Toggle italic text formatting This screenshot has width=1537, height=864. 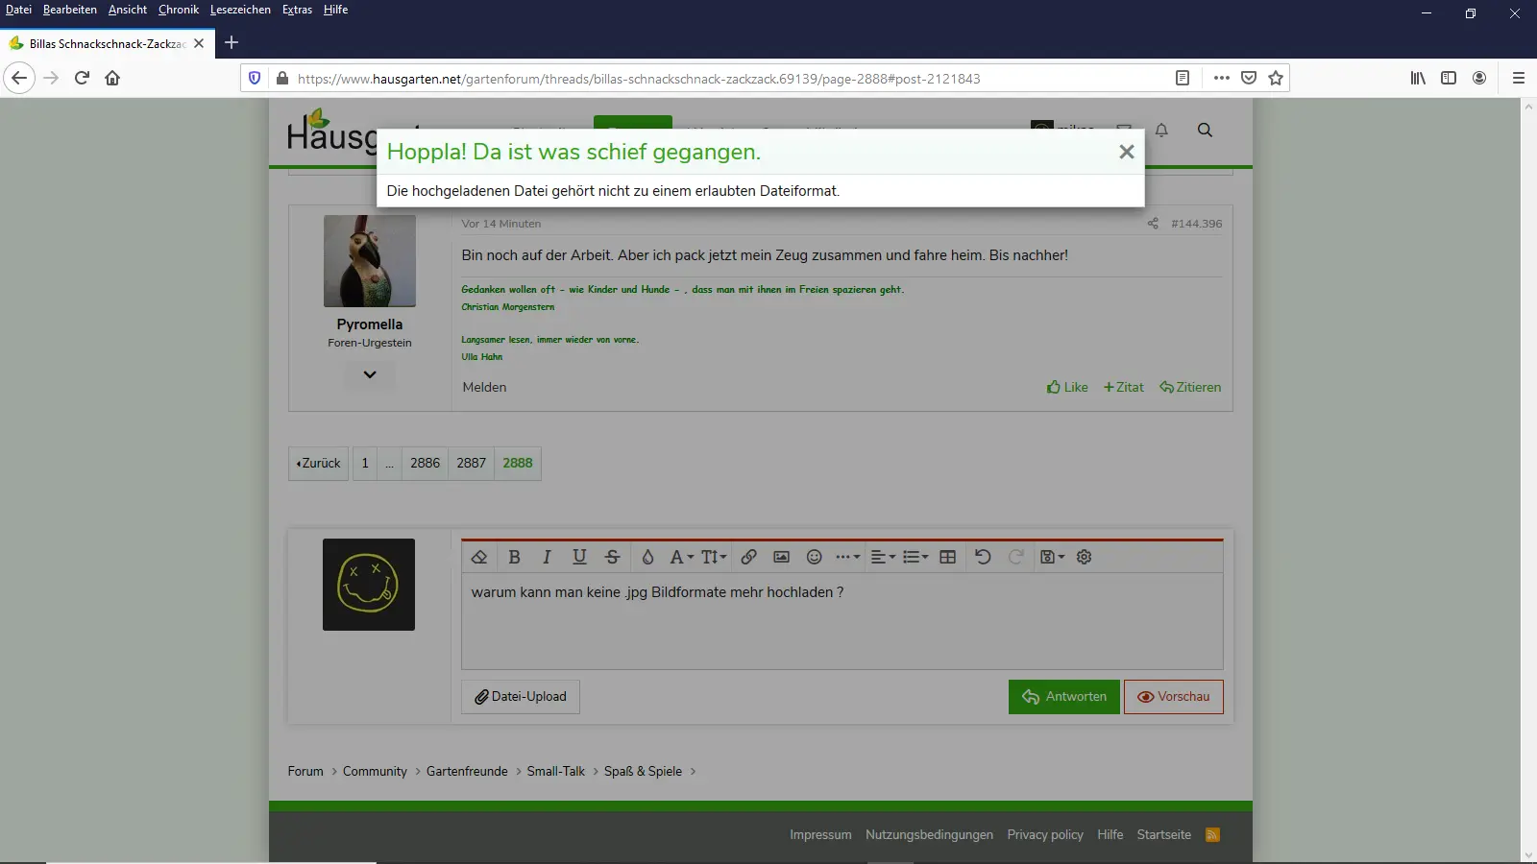click(547, 557)
